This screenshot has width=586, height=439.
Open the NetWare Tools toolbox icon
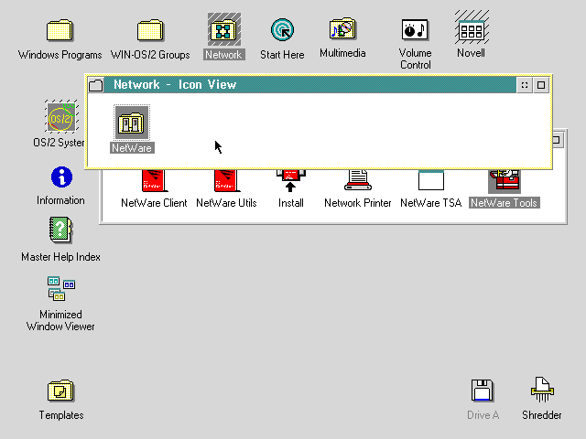point(505,181)
